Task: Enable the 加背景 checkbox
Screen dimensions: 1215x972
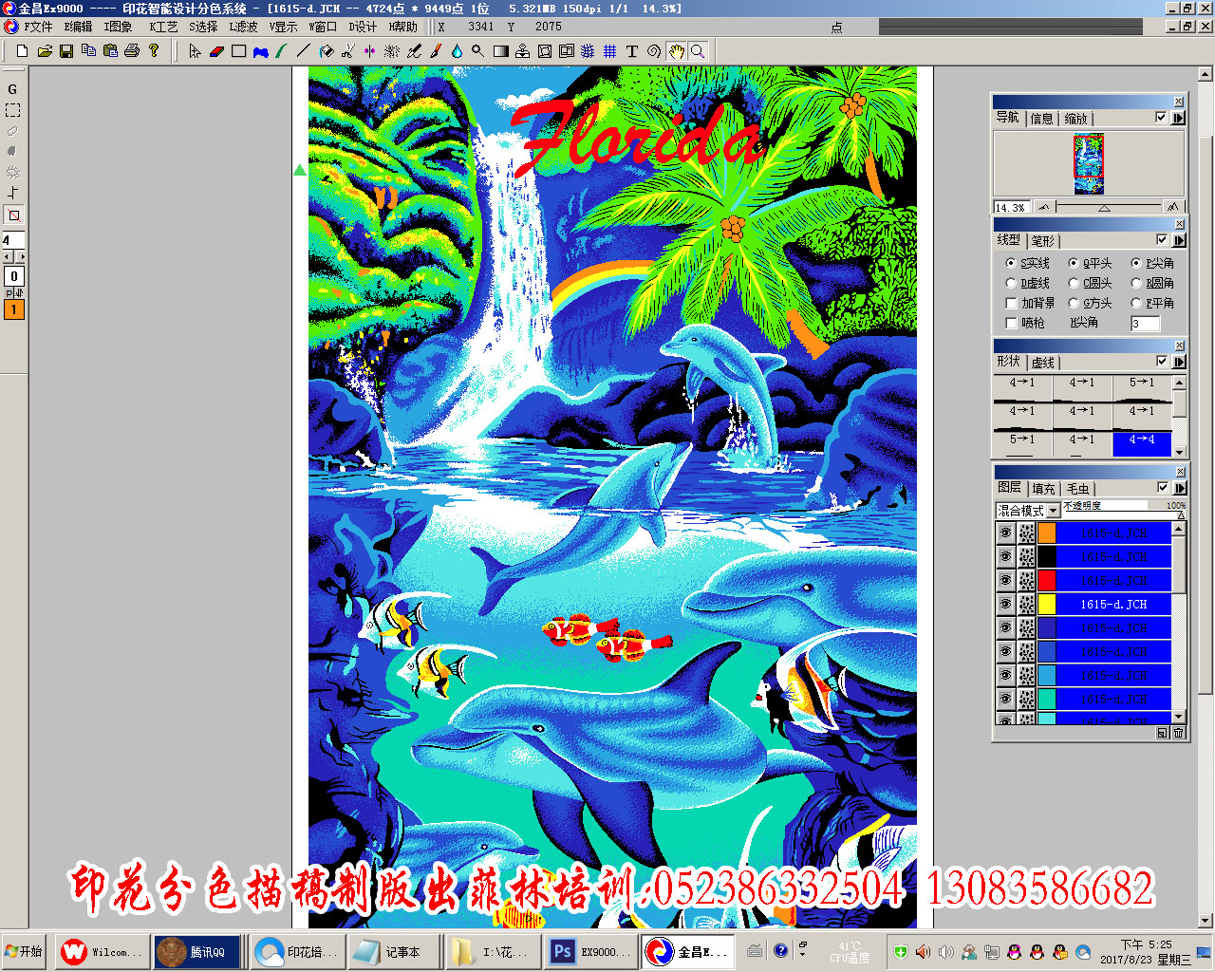Action: coord(1011,303)
